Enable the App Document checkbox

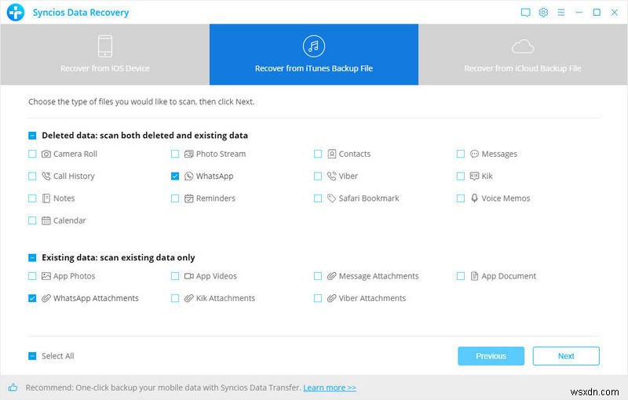coord(461,276)
